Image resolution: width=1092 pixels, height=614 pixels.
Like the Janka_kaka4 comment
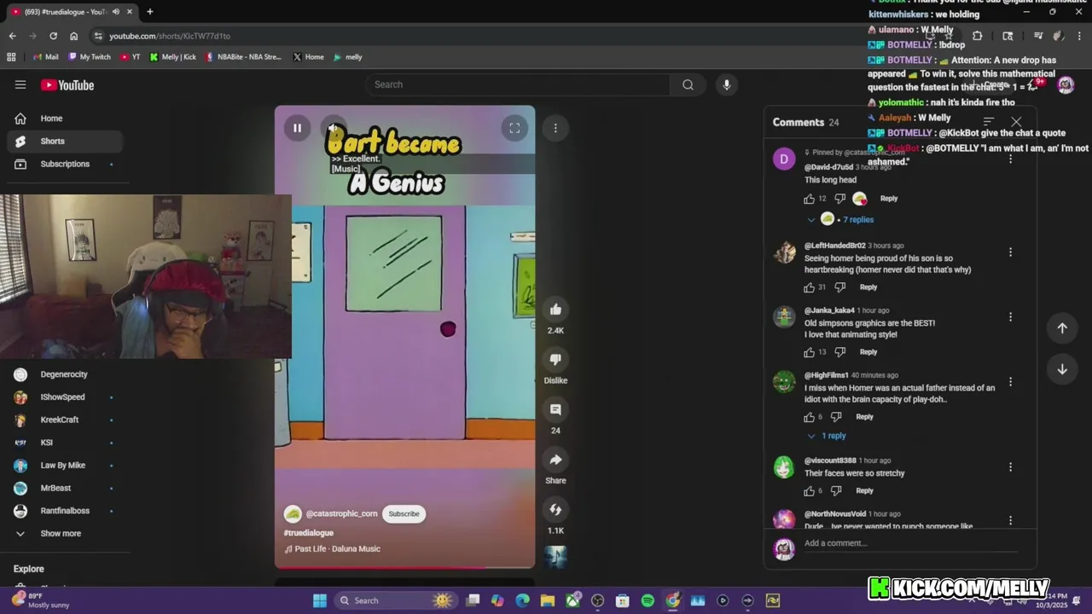pos(809,352)
